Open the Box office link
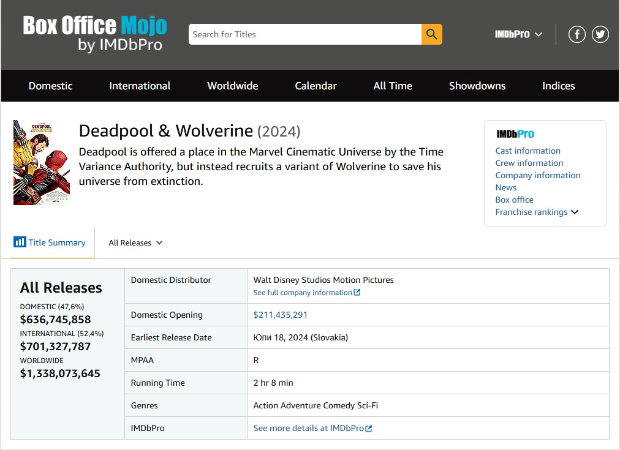The image size is (620, 450). [x=514, y=200]
